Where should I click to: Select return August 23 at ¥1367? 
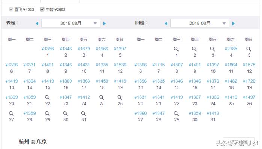click(x=195, y=97)
